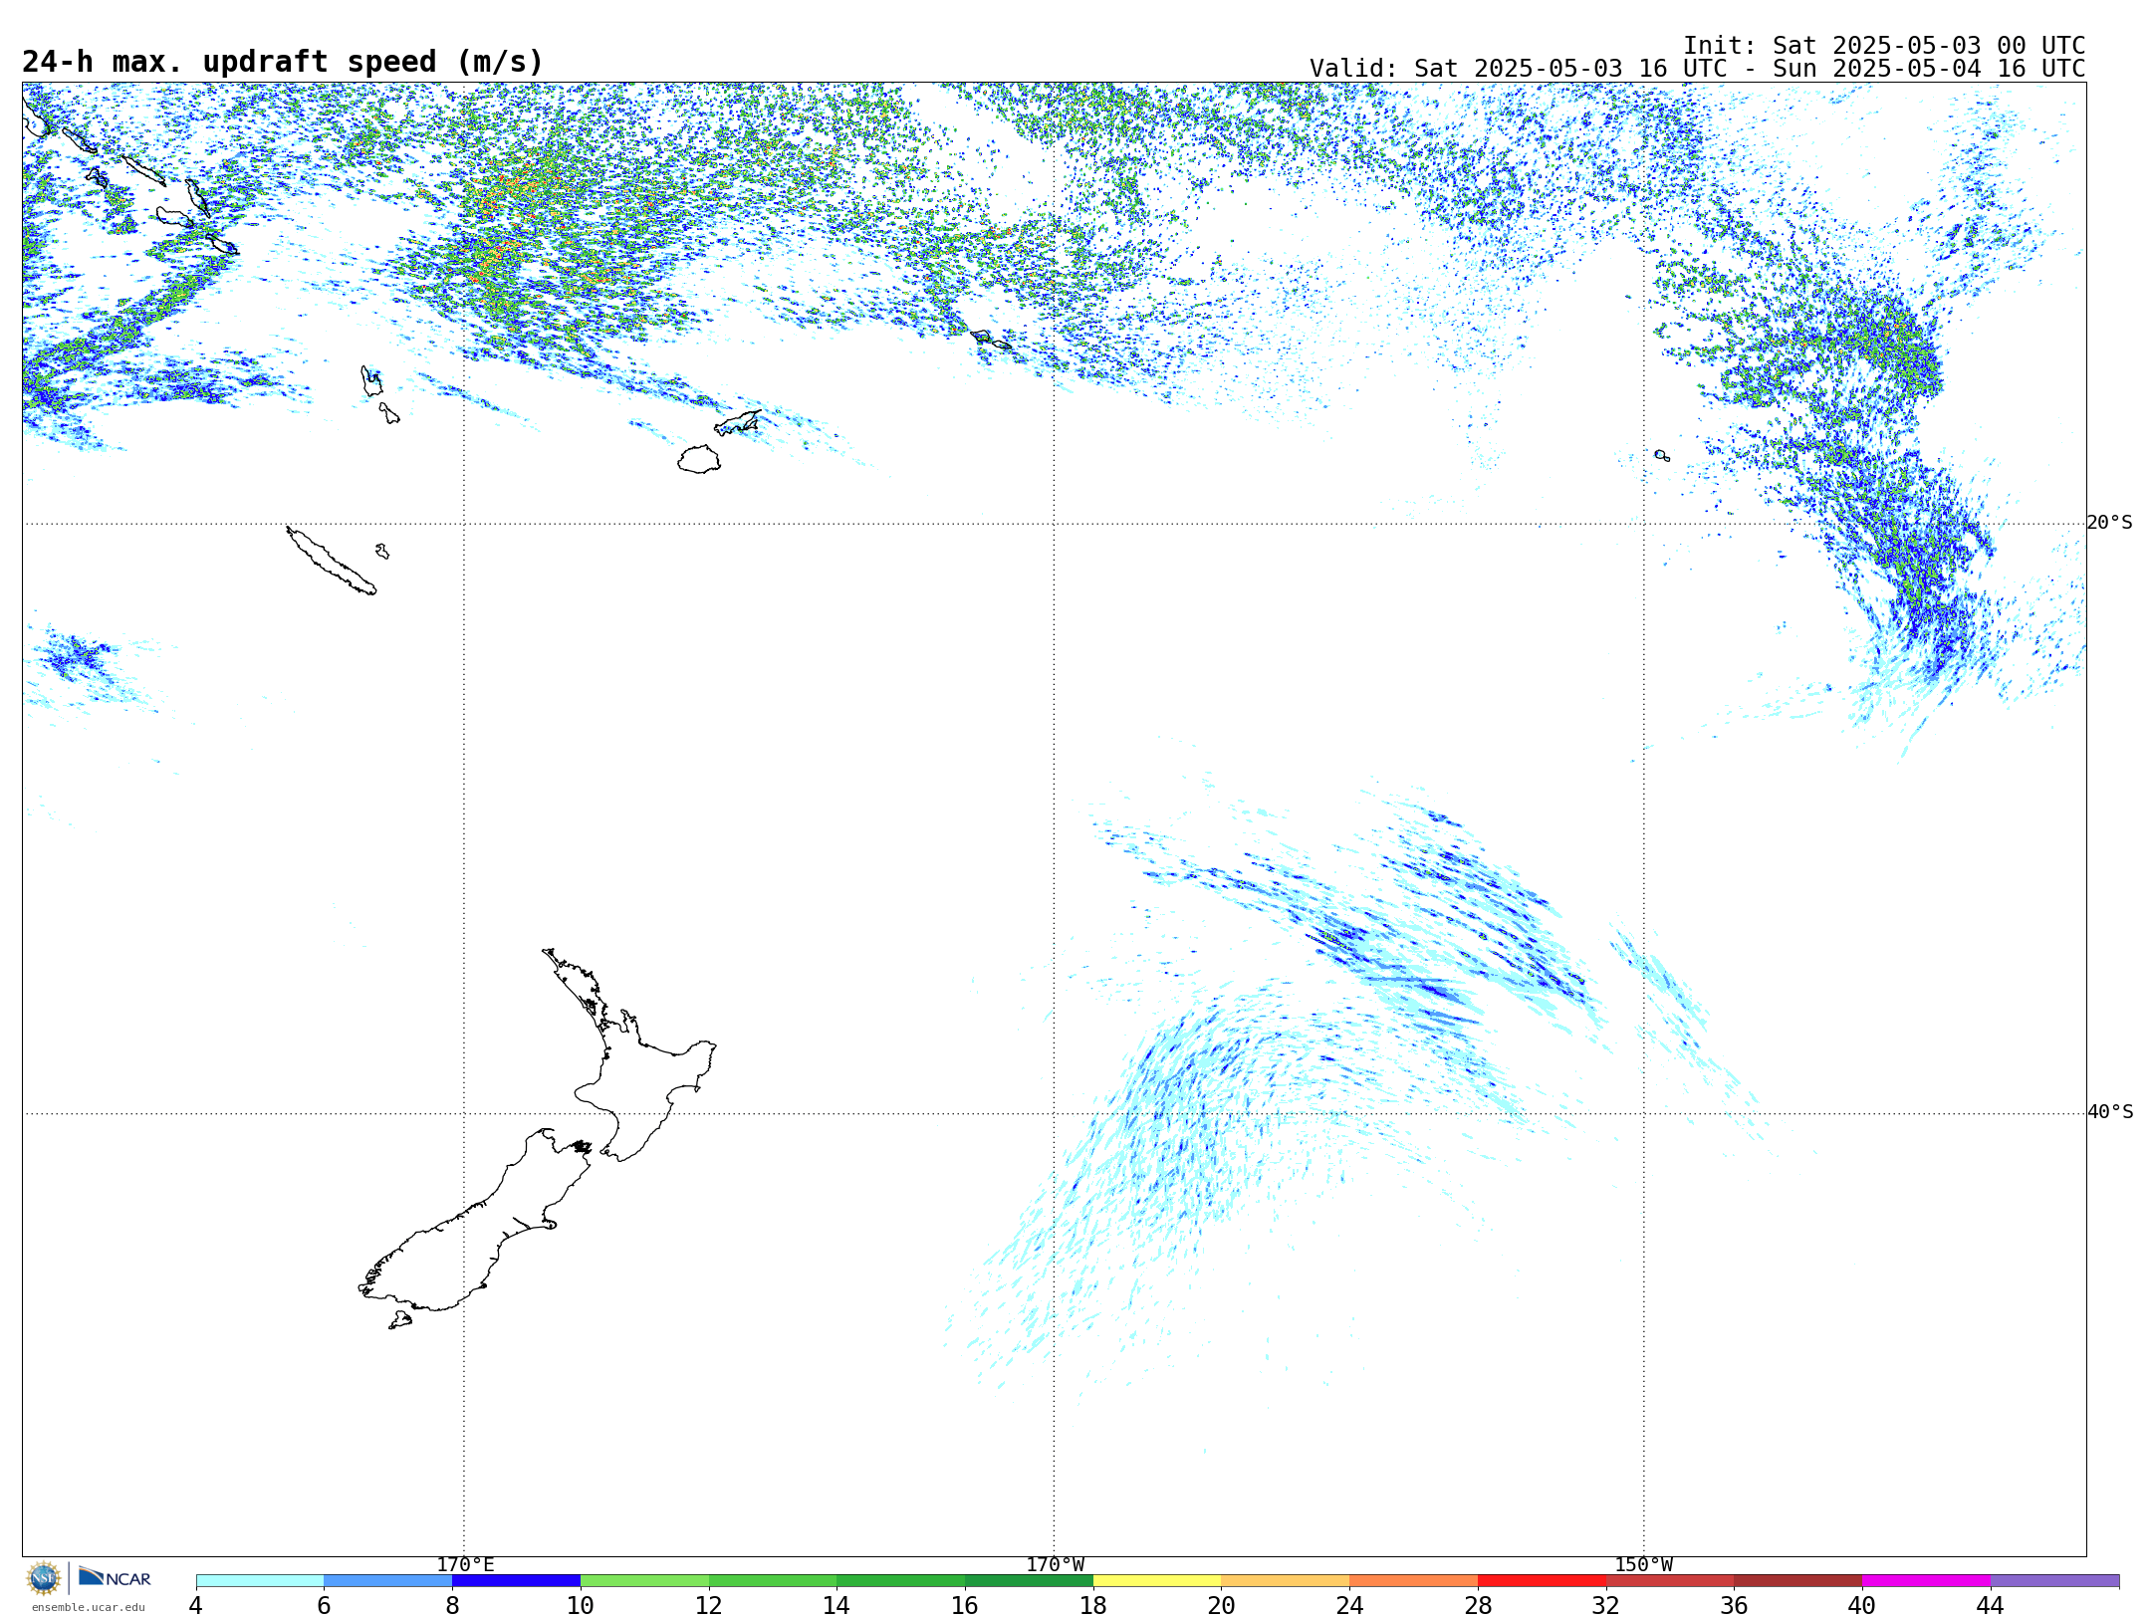Select the bright red 28–32 color swatch
Viewport: 2151px width, 1619px height.
(x=1542, y=1581)
